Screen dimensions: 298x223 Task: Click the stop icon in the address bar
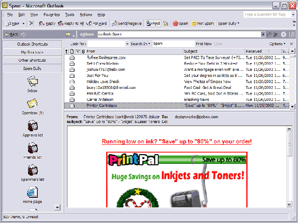(284, 34)
